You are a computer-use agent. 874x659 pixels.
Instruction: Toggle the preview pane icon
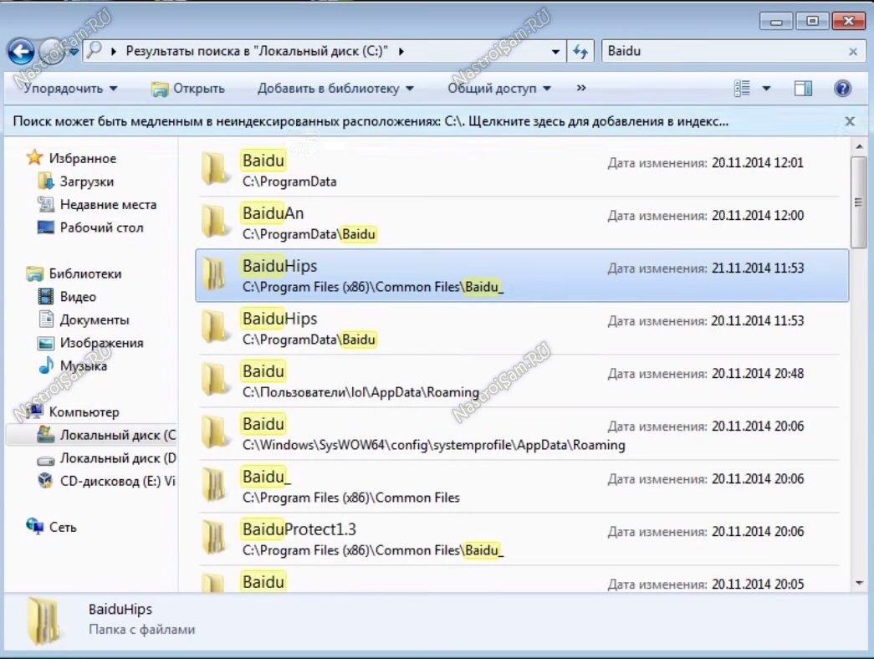point(803,88)
